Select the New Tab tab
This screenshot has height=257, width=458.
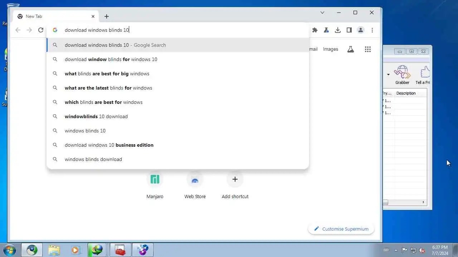(x=56, y=16)
